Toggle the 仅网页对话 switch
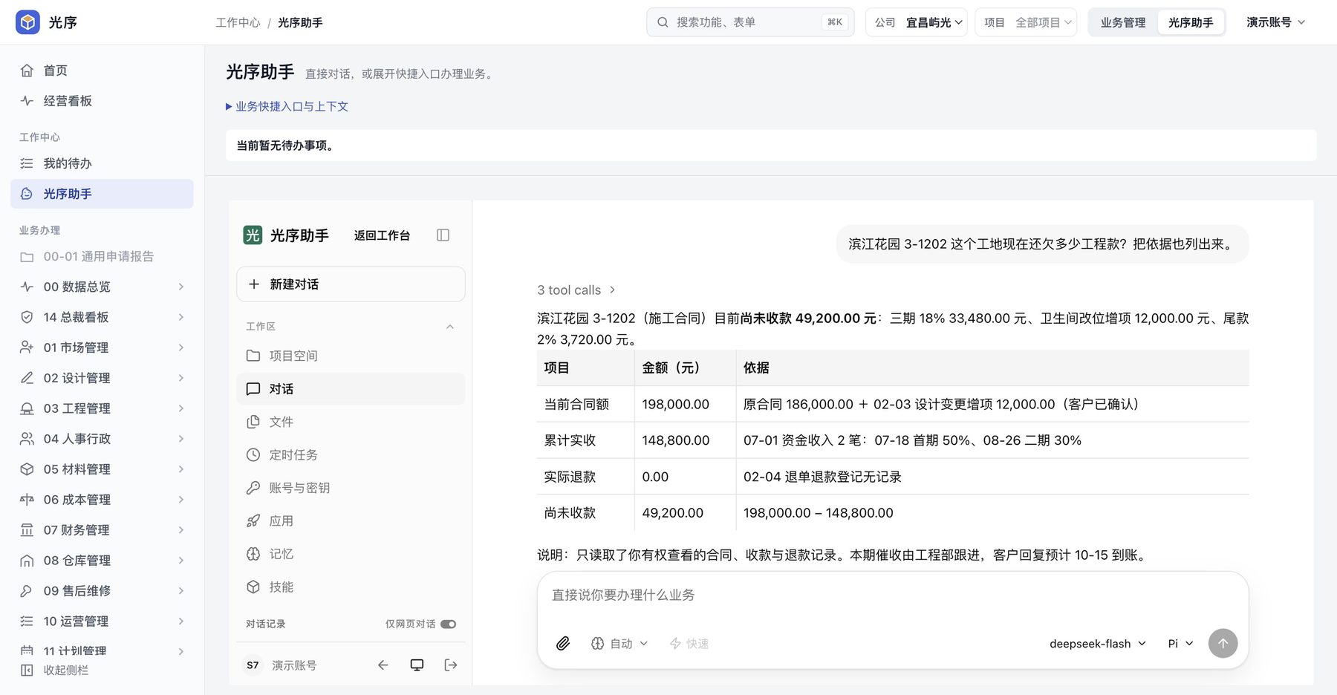The height and width of the screenshot is (695, 1337). click(448, 624)
